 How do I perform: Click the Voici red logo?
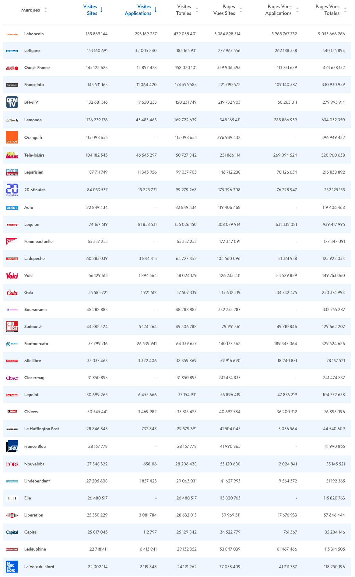pyautogui.click(x=12, y=276)
